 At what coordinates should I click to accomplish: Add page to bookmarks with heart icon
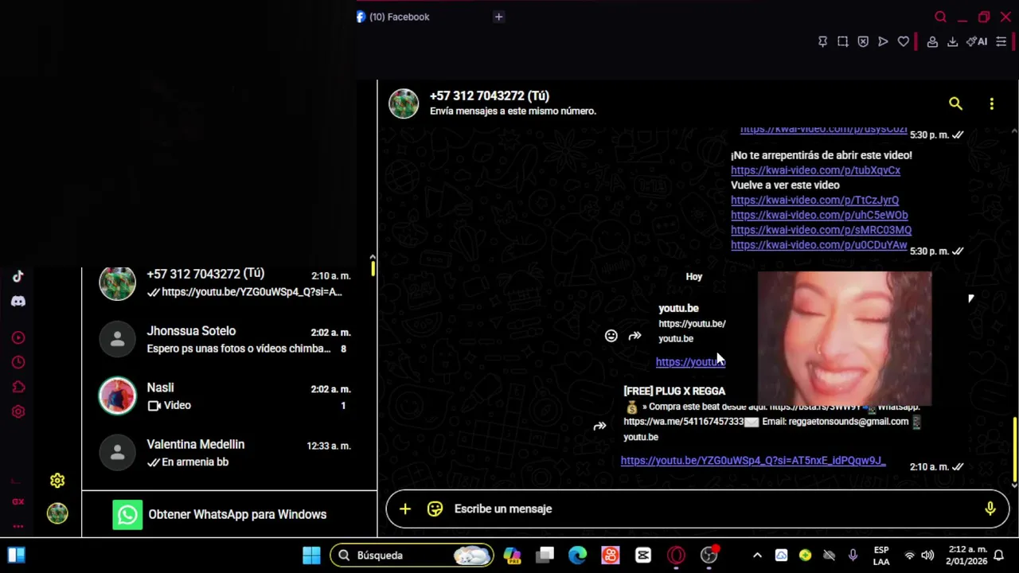[903, 41]
